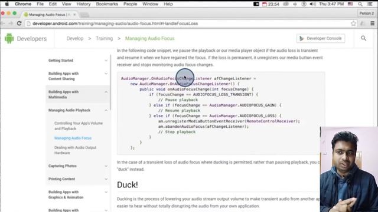Collapse Building Apps with Multimedia chevron

coord(106,92)
